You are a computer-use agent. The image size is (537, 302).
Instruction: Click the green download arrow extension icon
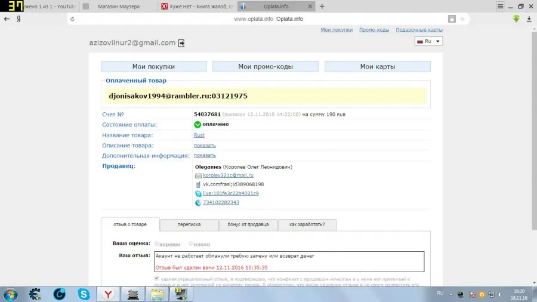516,19
